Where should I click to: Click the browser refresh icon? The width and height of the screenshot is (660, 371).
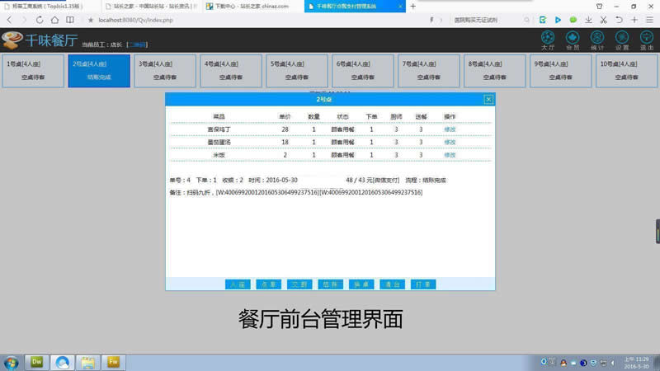(41, 19)
